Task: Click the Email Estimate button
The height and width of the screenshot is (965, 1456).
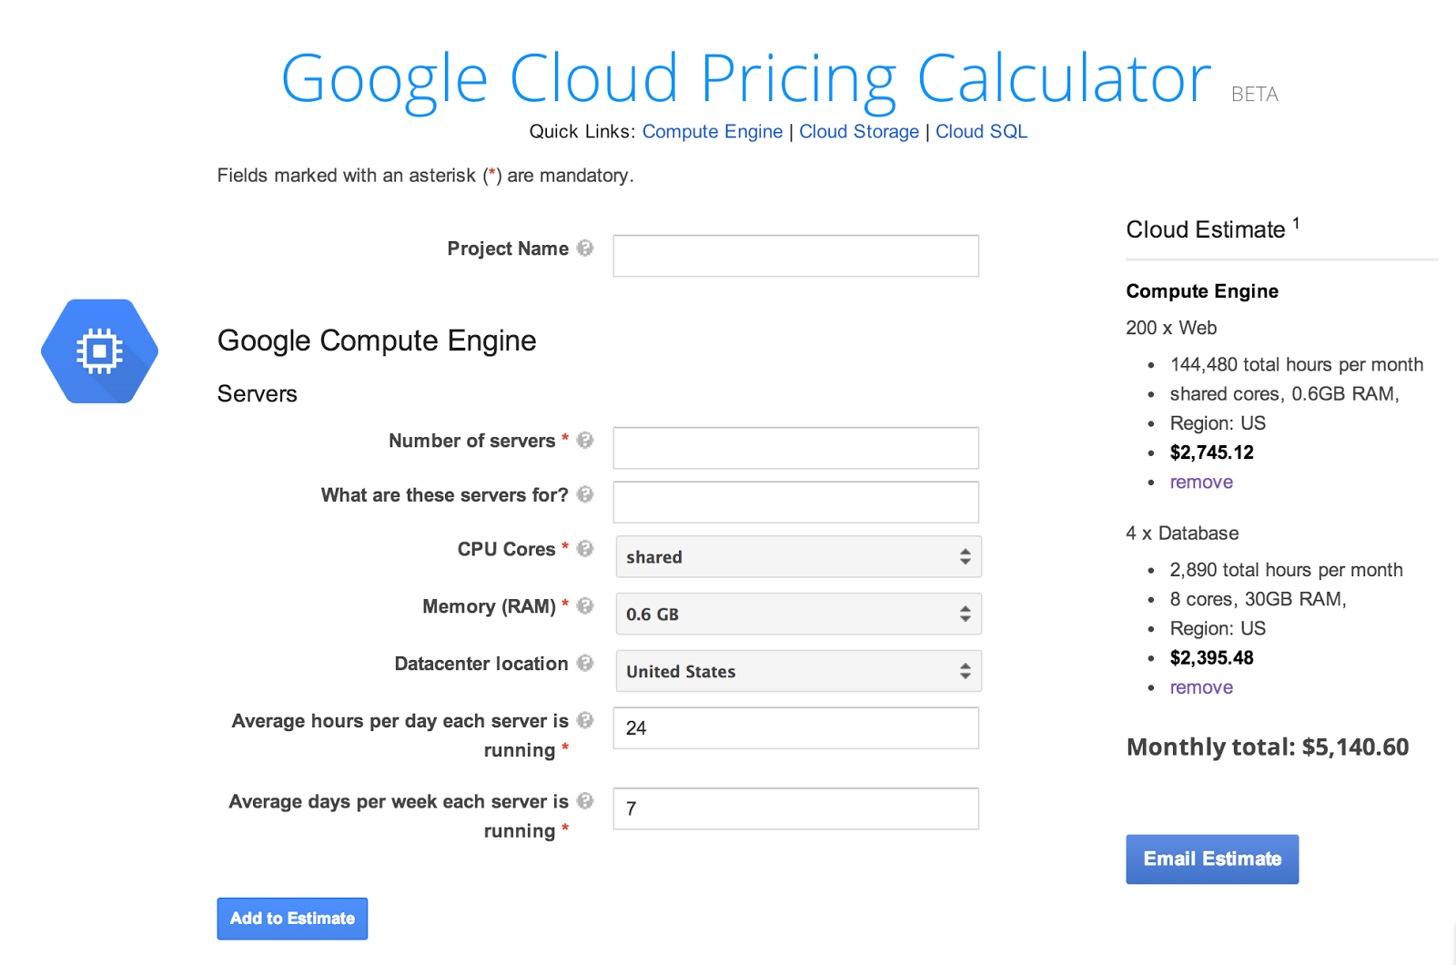Action: pos(1211,858)
